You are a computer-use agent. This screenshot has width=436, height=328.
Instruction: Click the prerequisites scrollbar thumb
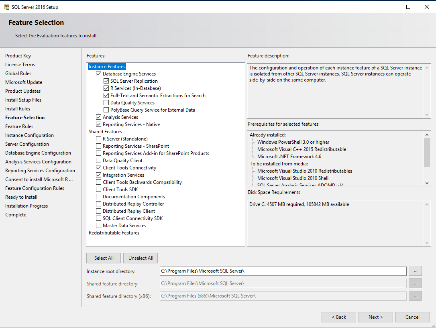(x=427, y=153)
